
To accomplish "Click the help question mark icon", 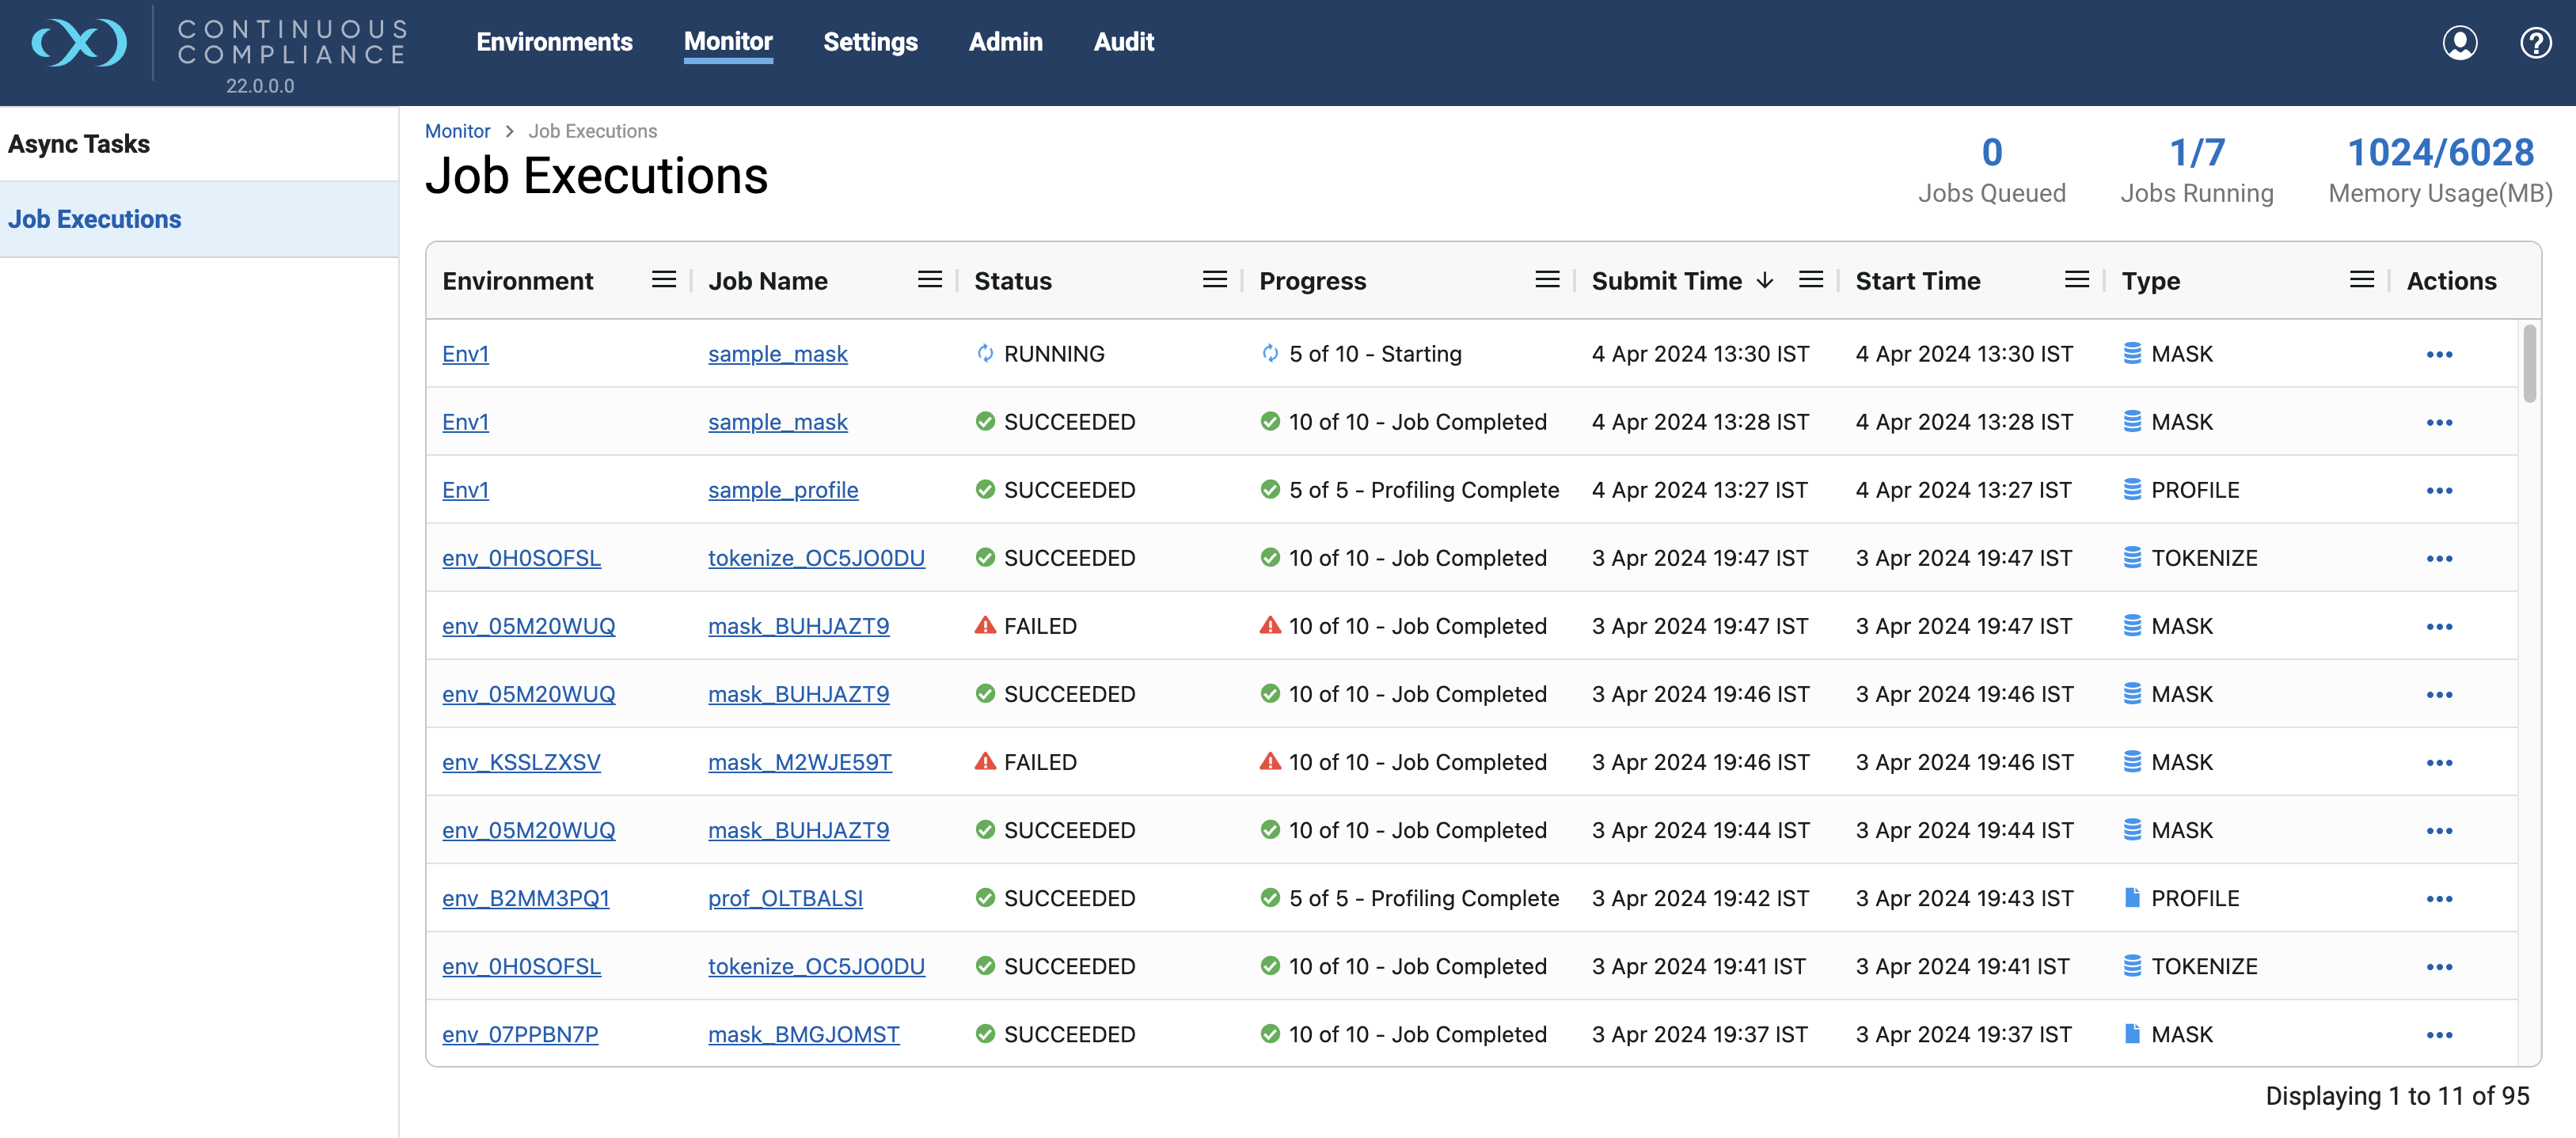I will [x=2535, y=43].
